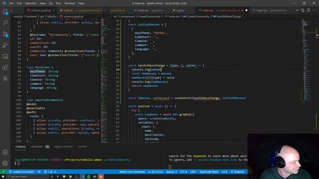Open the Help menu
Screen dimensions: 319x179
click(81, 3)
